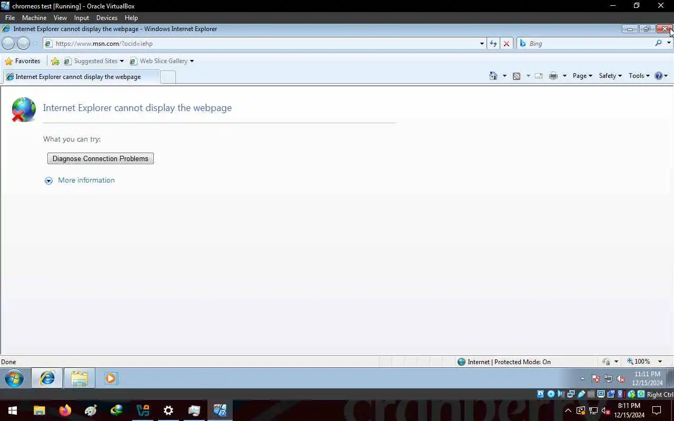This screenshot has width=674, height=421.
Task: Click the 'Right Ctrl' host key label
Action: [660, 394]
